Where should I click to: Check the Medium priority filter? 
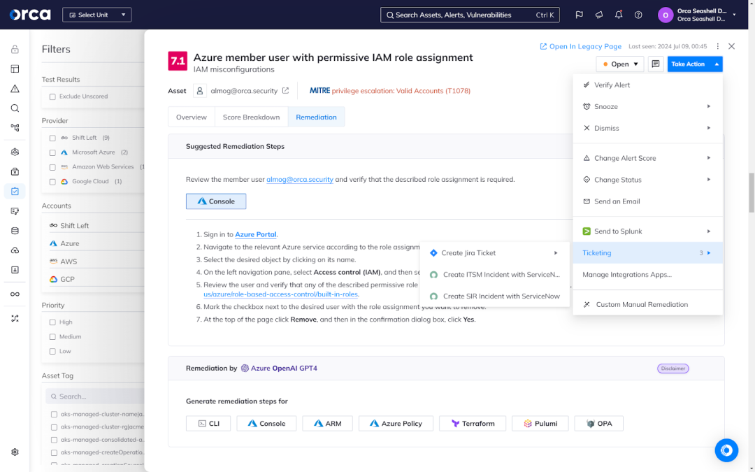[52, 337]
